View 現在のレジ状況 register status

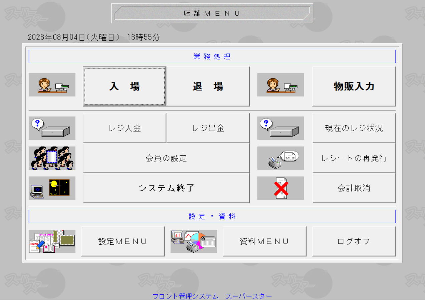(x=354, y=128)
